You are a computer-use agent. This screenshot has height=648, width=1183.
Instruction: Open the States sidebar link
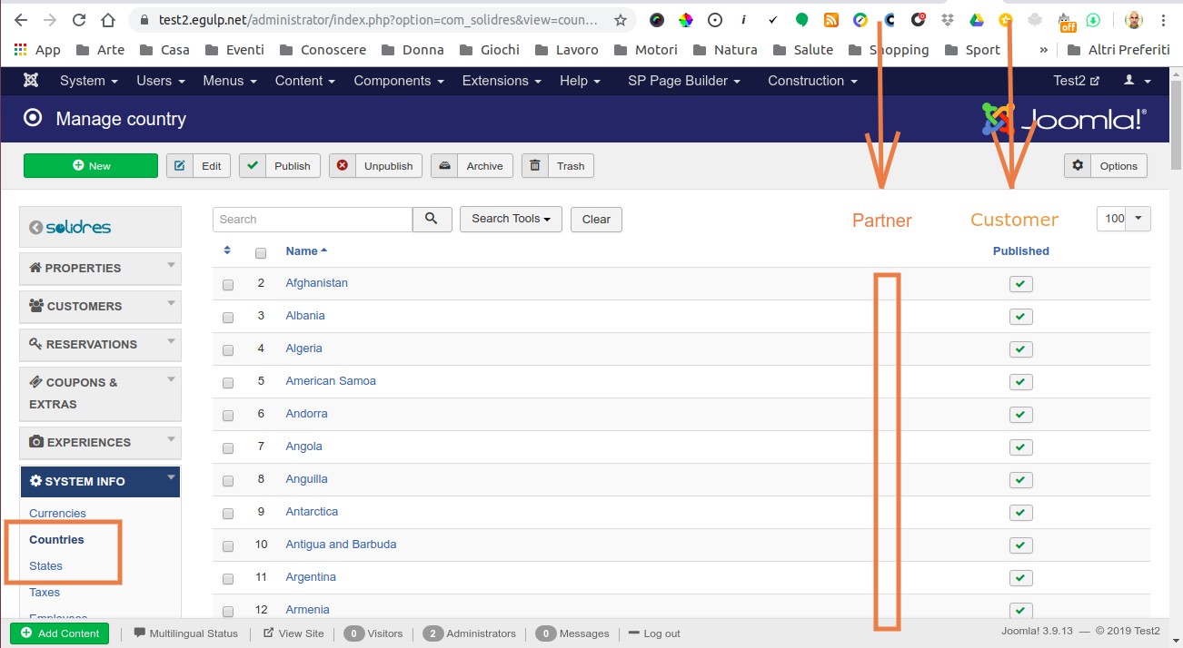coord(46,565)
